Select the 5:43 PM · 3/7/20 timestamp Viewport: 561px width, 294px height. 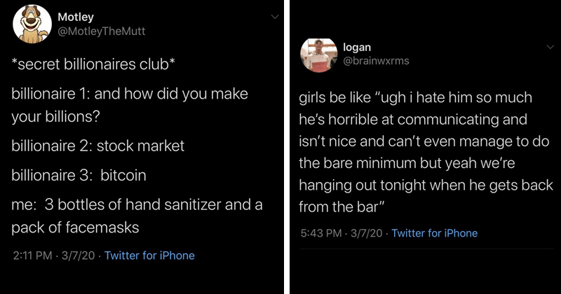[342, 233]
